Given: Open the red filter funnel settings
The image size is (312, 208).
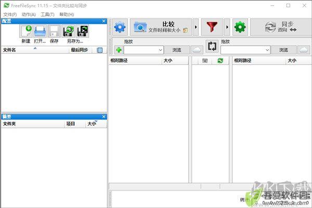Looking at the screenshot, I should [212, 27].
